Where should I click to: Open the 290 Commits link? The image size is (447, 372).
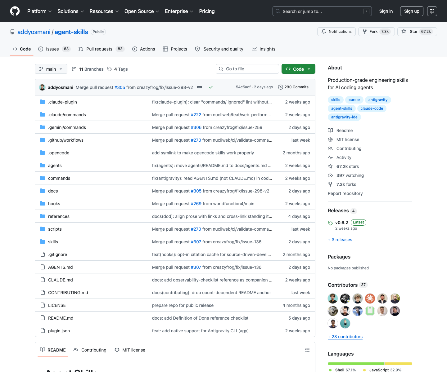293,87
